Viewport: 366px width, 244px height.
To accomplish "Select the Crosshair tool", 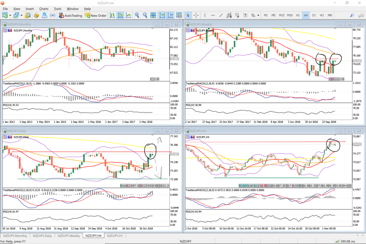I will [196, 15].
